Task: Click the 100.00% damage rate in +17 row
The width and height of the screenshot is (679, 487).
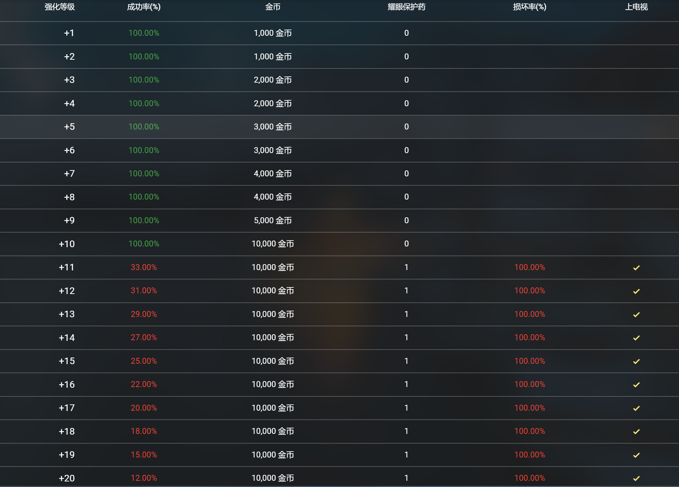Action: click(x=529, y=408)
